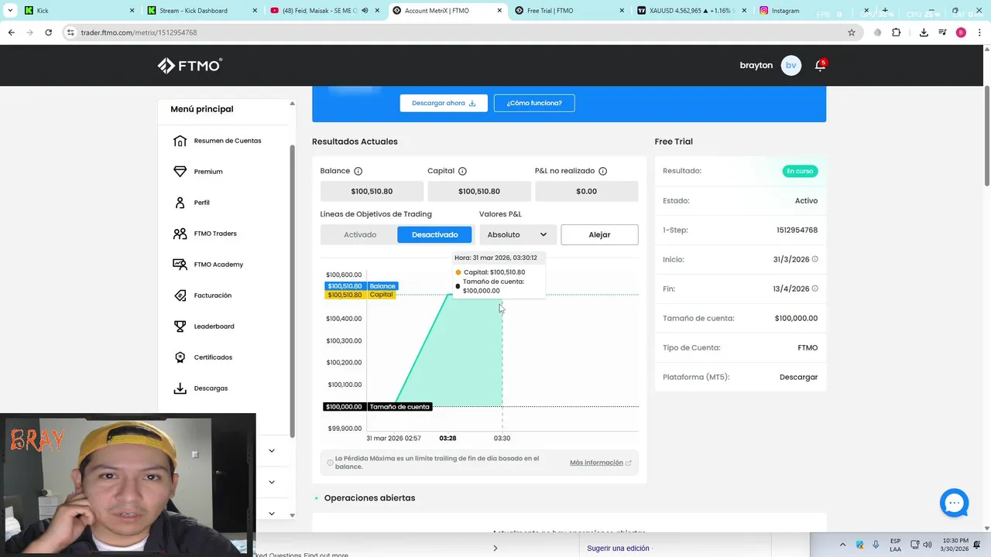
Task: Click the Descargas download icon in sidebar
Action: tap(180, 388)
